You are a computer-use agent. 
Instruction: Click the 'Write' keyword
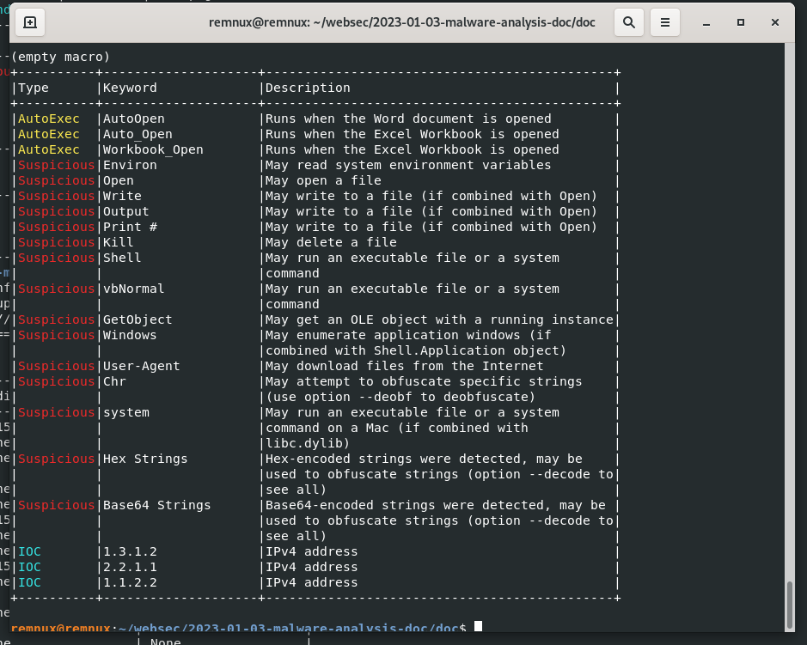click(122, 196)
